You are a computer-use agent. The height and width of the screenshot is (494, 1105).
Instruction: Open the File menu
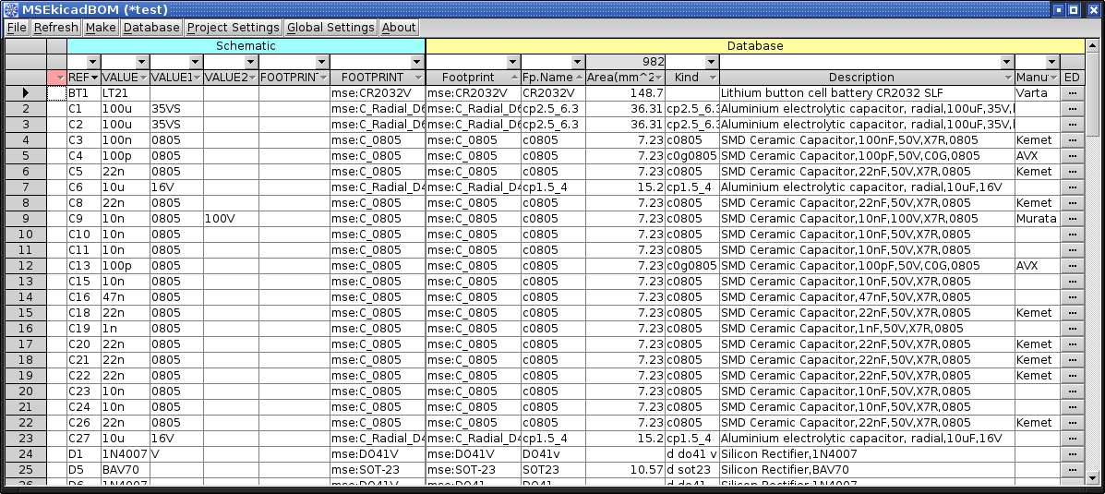17,28
